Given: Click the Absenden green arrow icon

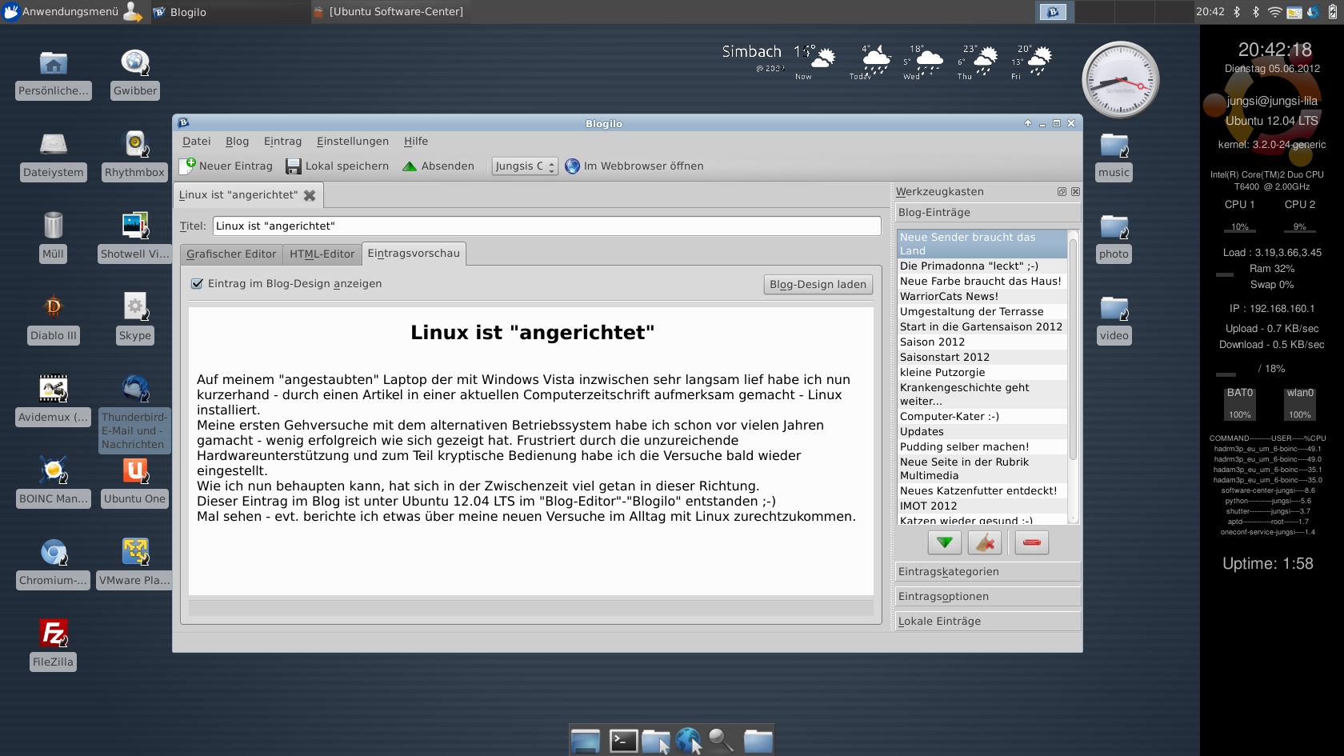Looking at the screenshot, I should (410, 166).
